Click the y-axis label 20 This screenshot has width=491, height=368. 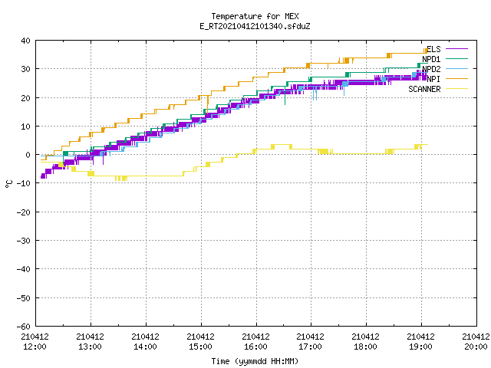(25, 98)
